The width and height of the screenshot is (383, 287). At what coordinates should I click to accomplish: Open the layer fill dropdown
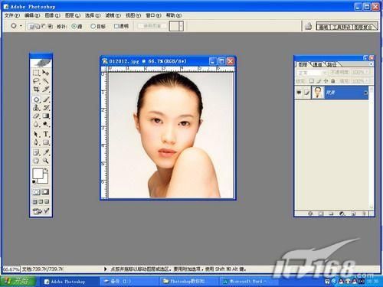pos(367,81)
